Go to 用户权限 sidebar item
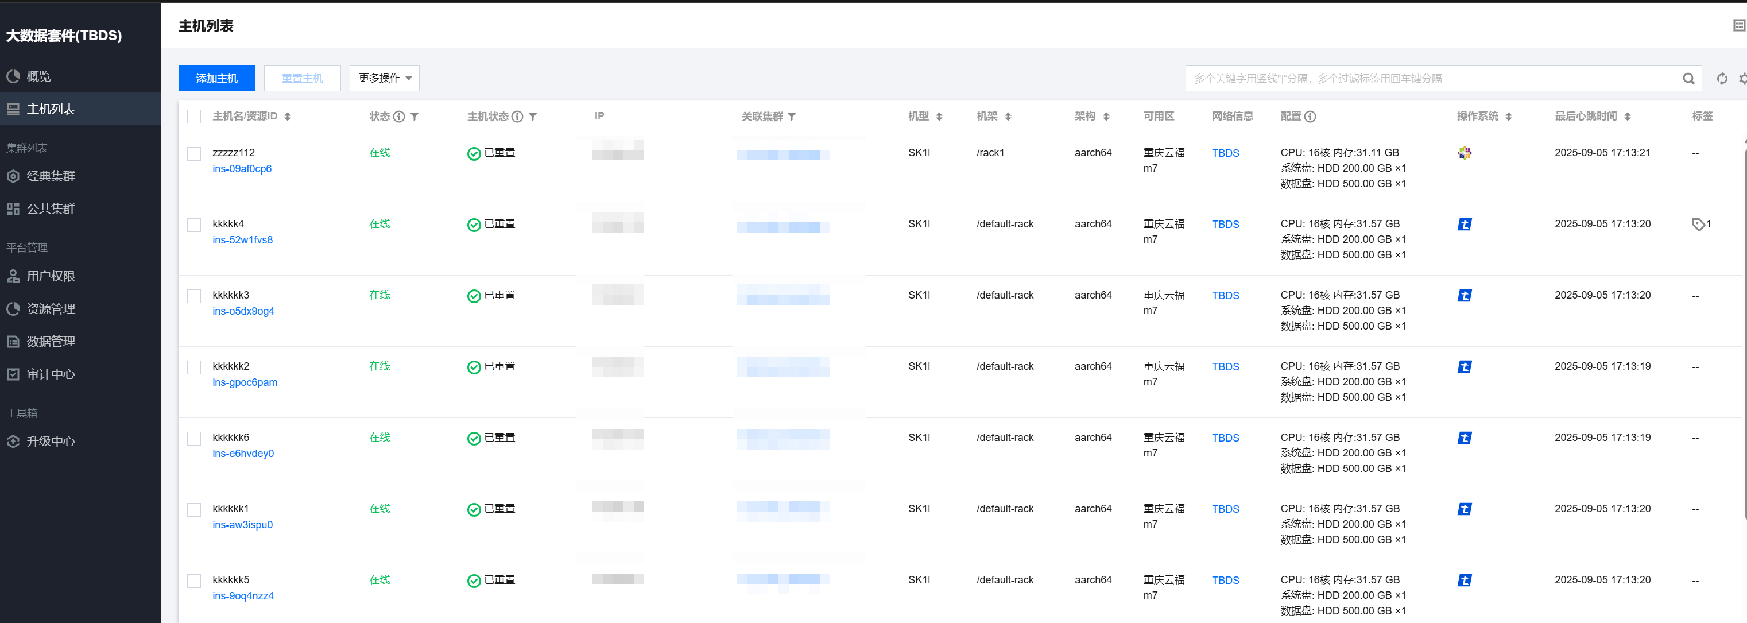This screenshot has height=623, width=1747. tap(51, 276)
